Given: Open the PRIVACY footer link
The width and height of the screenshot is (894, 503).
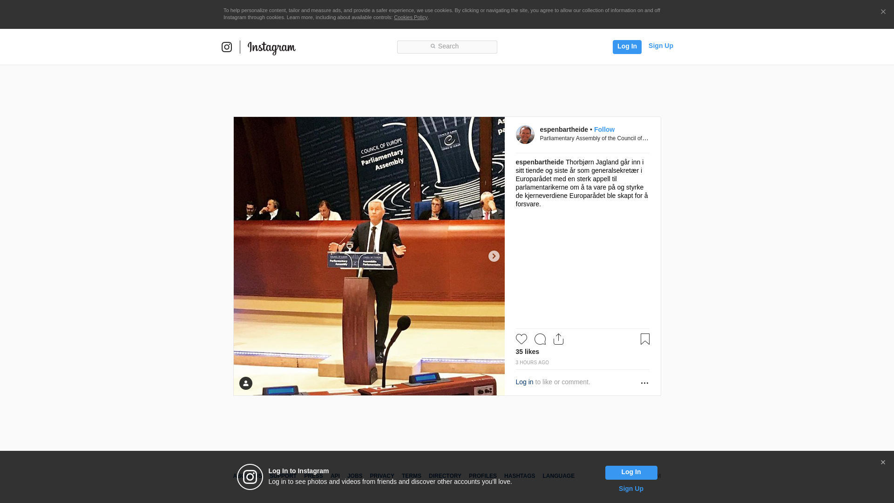Looking at the screenshot, I should [382, 476].
